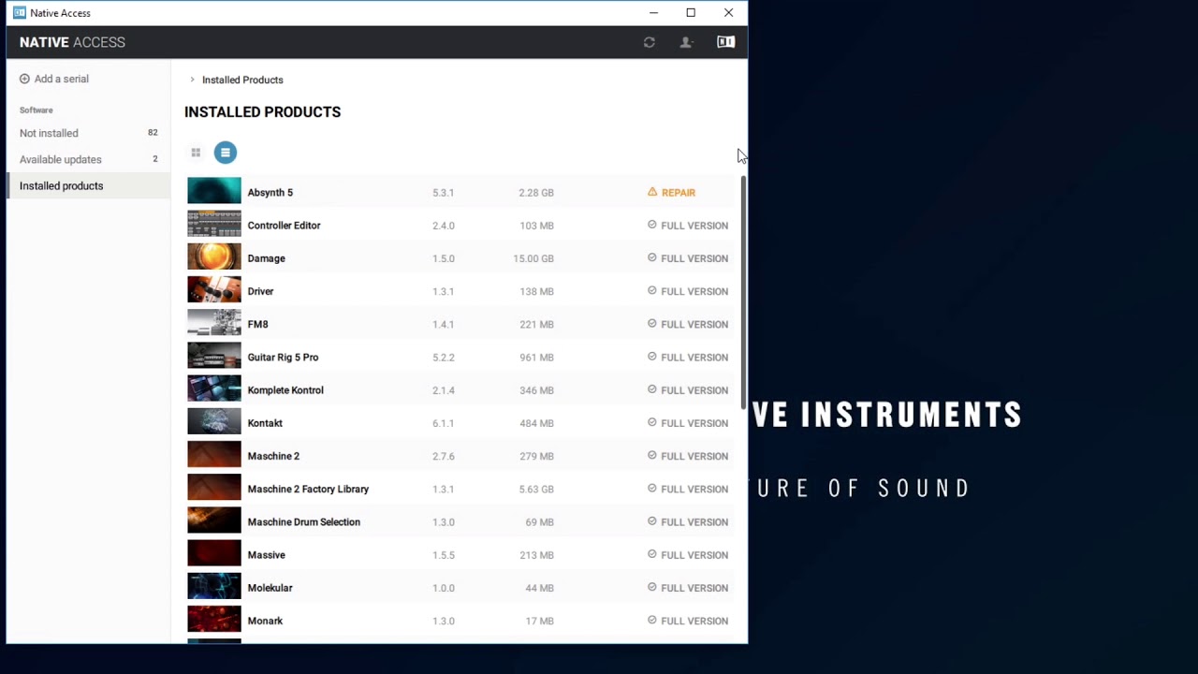Screen dimensions: 1198x674
Task: Click the Add a serial plus icon
Action: coord(24,79)
